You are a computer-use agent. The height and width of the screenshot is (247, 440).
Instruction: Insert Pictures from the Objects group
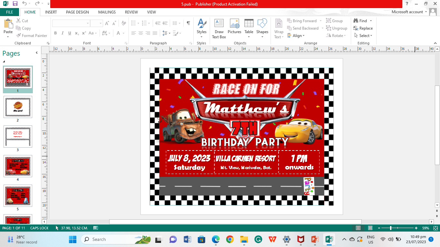(x=234, y=26)
